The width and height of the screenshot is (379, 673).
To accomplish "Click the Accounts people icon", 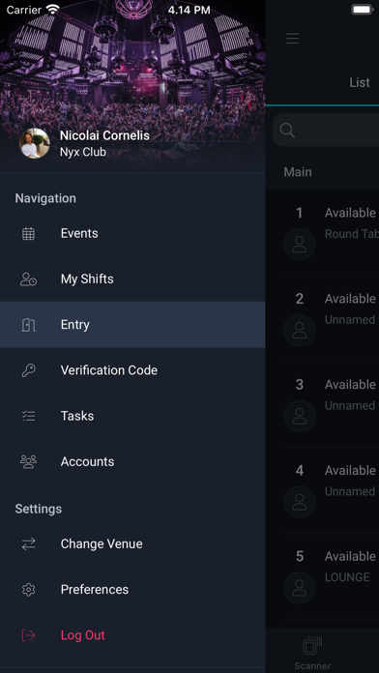I will point(28,461).
